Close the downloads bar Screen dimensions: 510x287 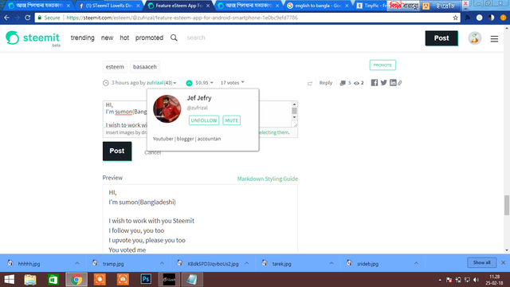point(503,262)
